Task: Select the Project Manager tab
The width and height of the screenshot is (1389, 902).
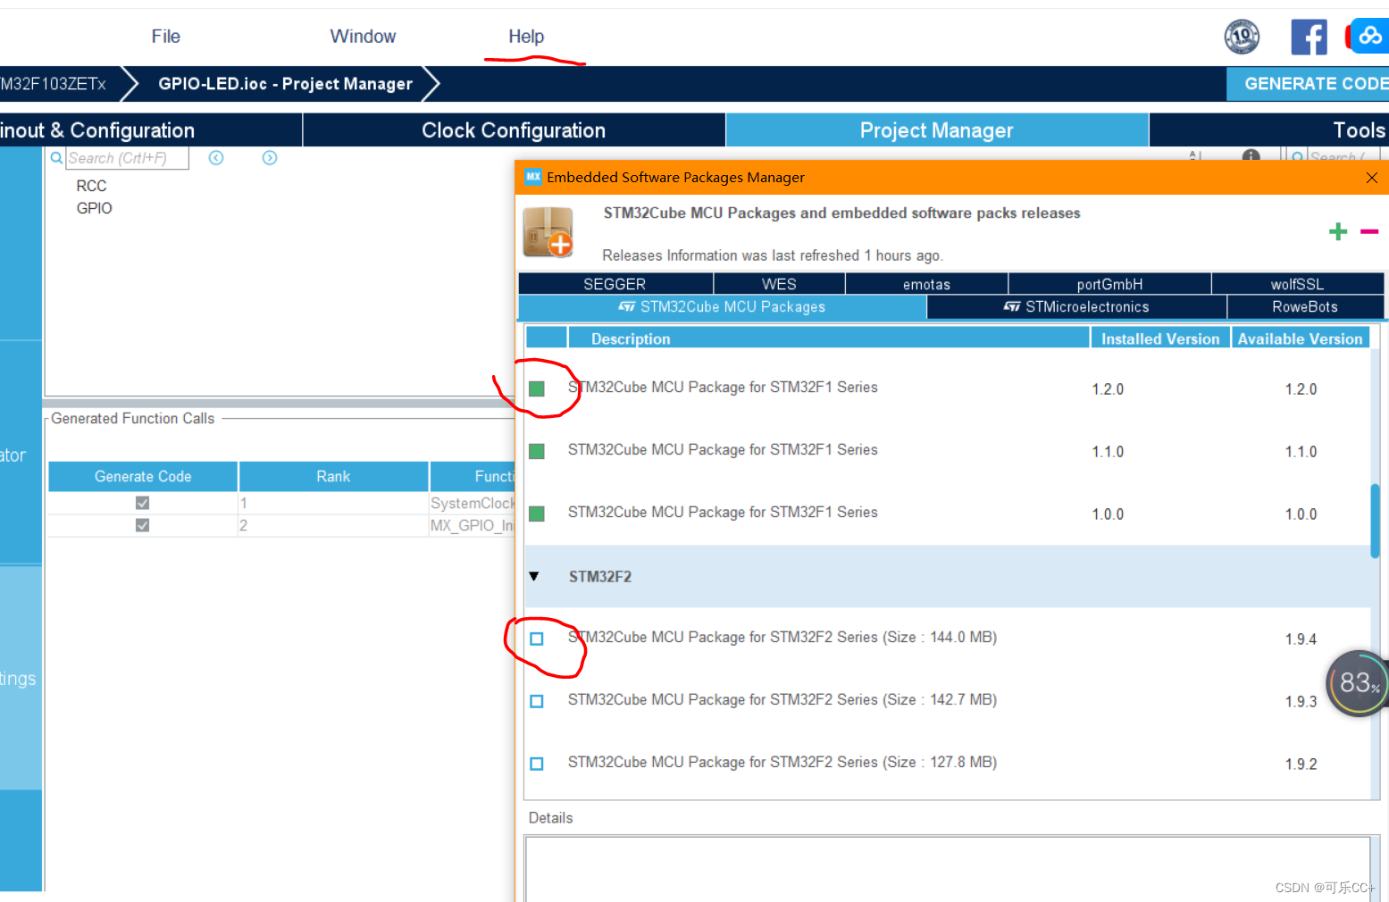Action: [x=936, y=130]
